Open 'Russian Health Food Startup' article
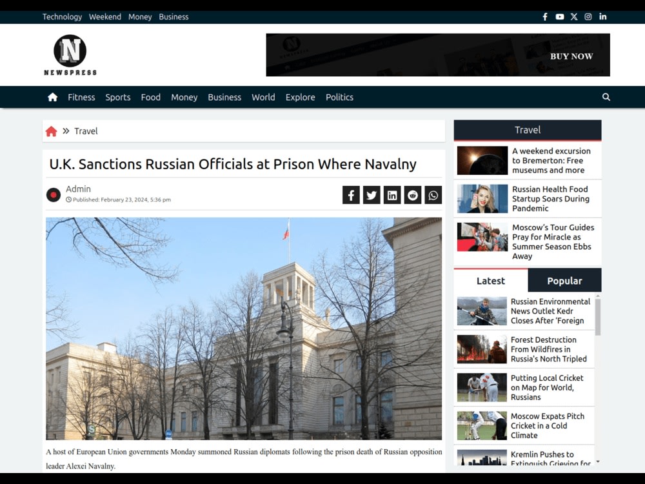The width and height of the screenshot is (645, 484). 551,199
